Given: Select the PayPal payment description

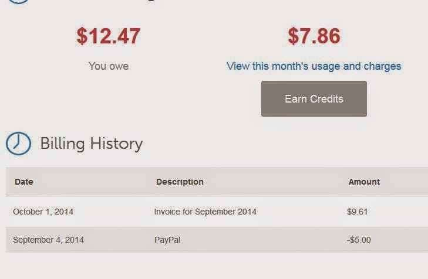Looking at the screenshot, I should [166, 240].
